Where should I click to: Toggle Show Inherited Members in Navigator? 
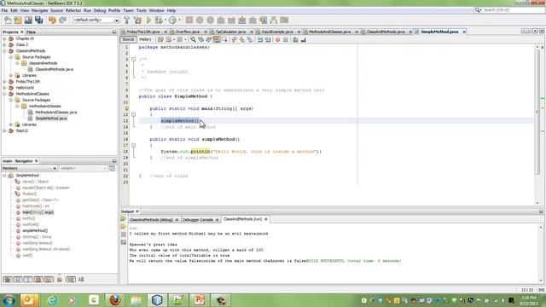(x=8, y=280)
